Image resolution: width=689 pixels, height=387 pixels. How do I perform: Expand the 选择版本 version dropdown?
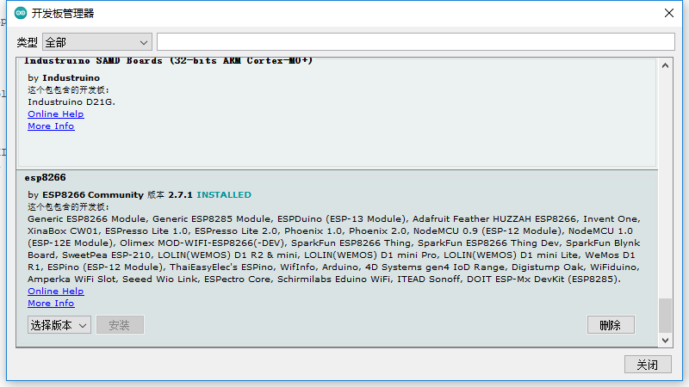point(59,325)
